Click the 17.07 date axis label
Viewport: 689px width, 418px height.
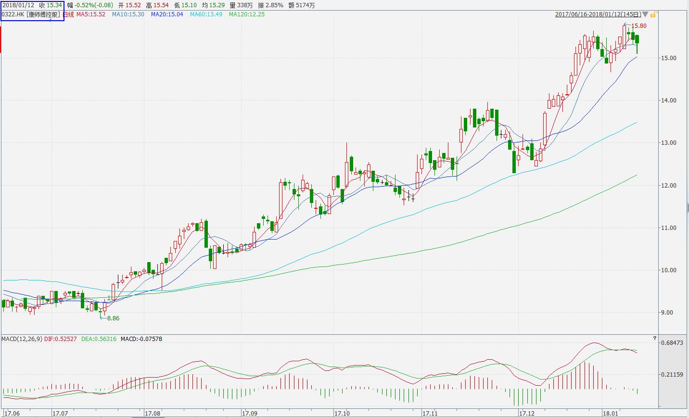[x=60, y=413]
